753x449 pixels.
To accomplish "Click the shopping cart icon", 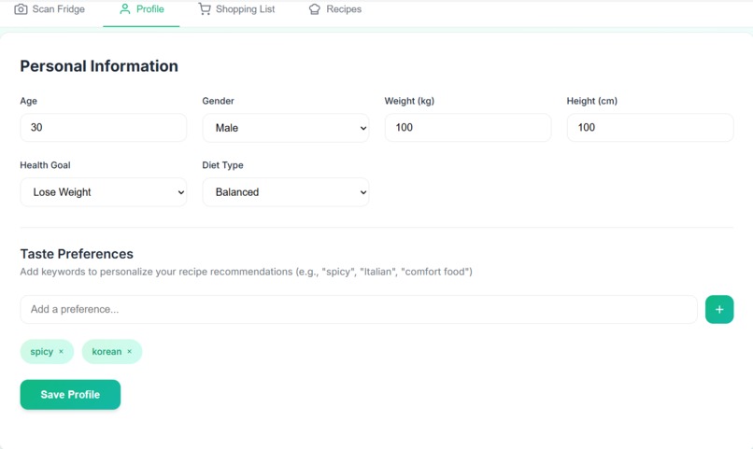I will coord(205,9).
